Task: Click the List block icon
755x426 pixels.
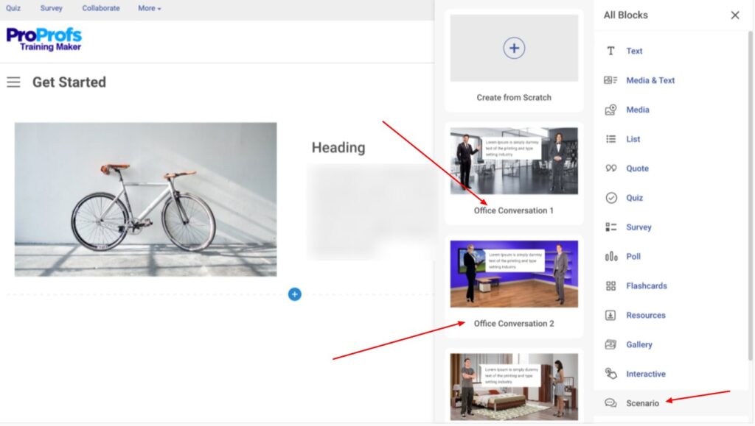Action: (610, 139)
